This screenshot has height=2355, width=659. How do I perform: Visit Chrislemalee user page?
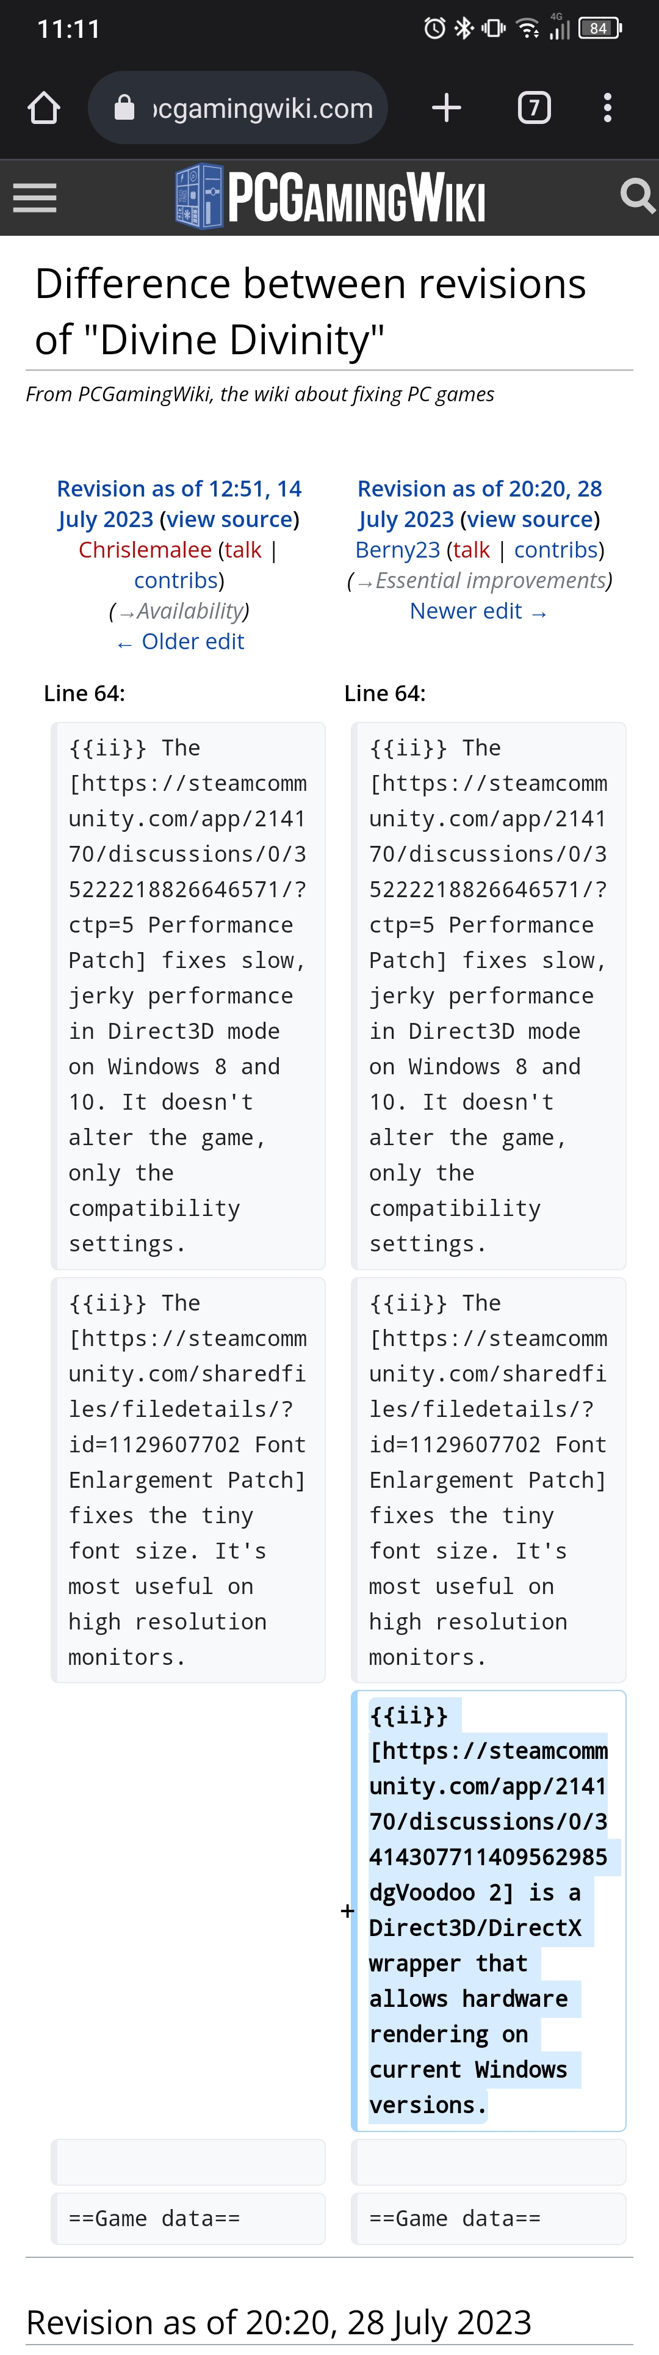(x=145, y=550)
